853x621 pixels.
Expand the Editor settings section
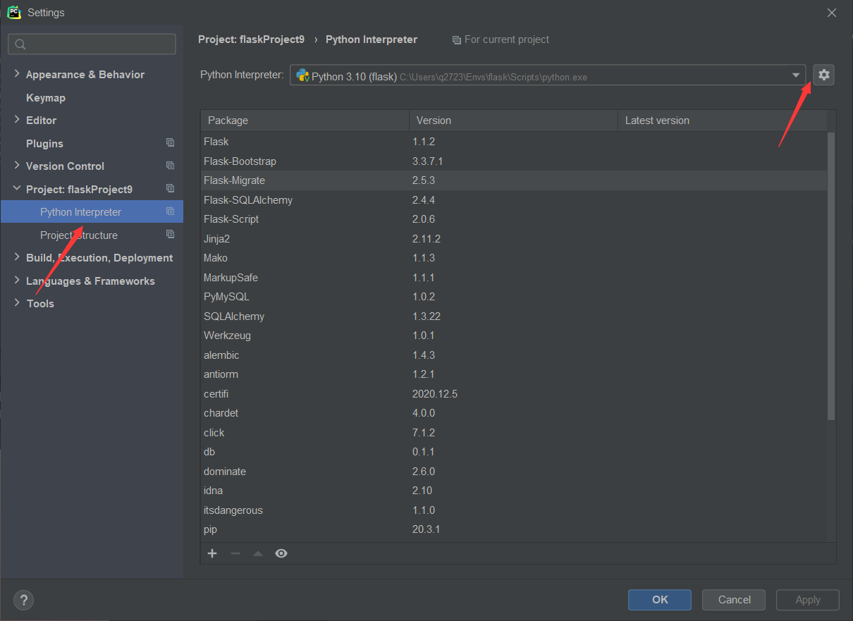click(17, 120)
